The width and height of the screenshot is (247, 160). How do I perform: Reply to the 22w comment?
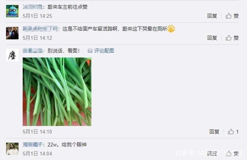click(x=212, y=153)
